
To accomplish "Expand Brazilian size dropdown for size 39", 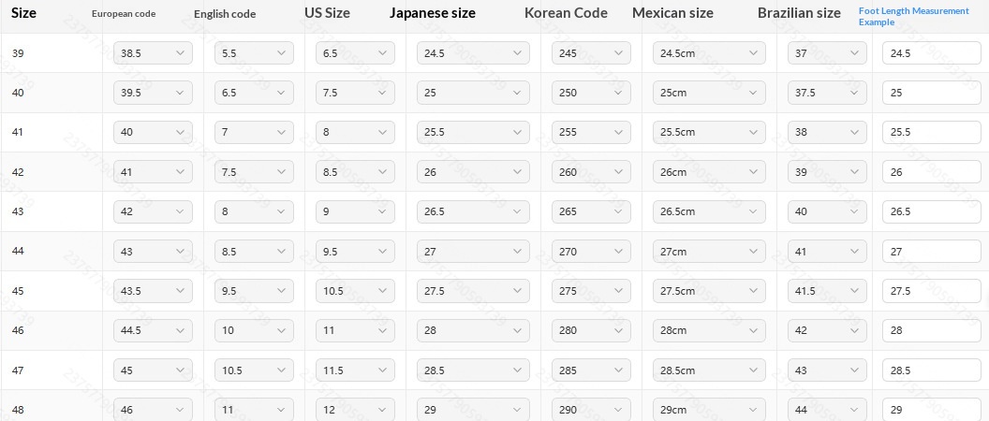I will coord(827,53).
